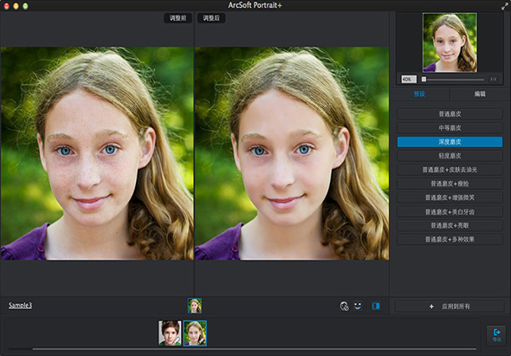Click the small face thumbnail above filmstrip
Screen dimensions: 511x356
point(195,306)
